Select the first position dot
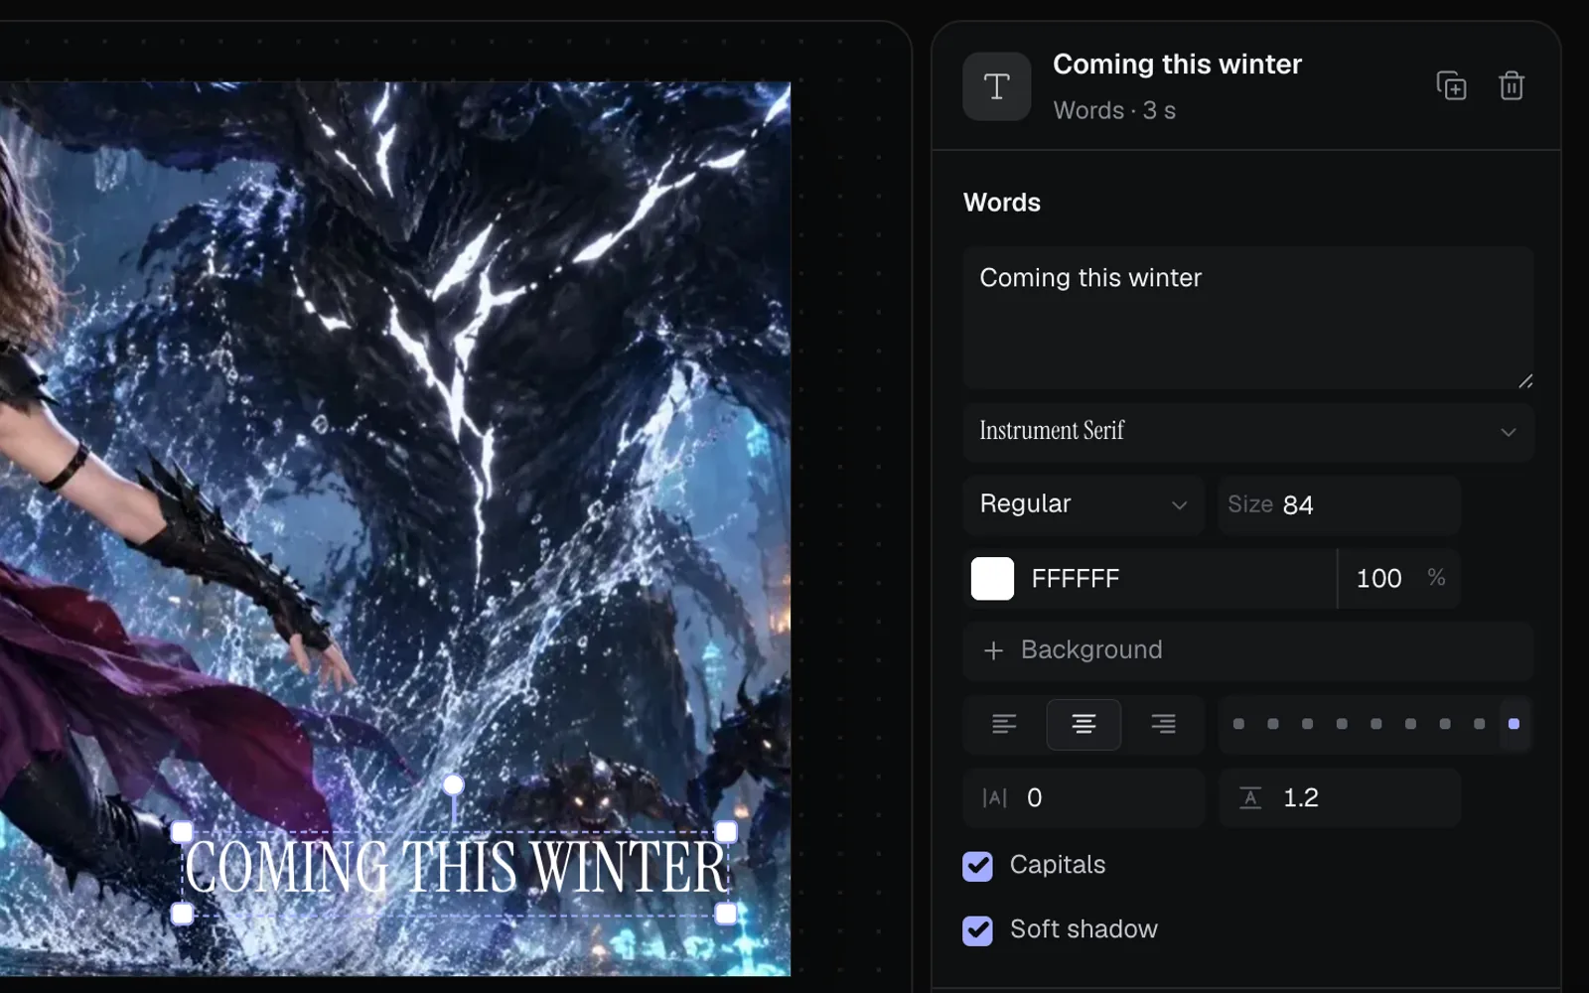The height and width of the screenshot is (993, 1589). [x=1238, y=724]
